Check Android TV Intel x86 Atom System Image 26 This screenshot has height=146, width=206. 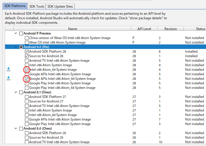[27, 142]
